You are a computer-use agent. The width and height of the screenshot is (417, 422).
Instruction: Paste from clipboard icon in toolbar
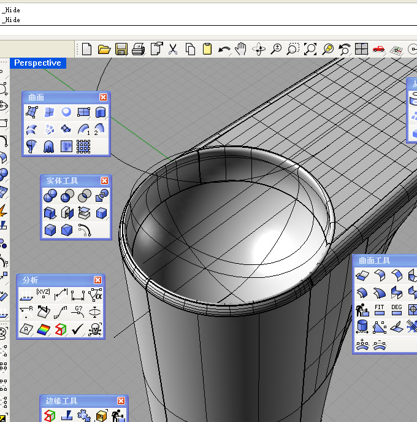(207, 49)
